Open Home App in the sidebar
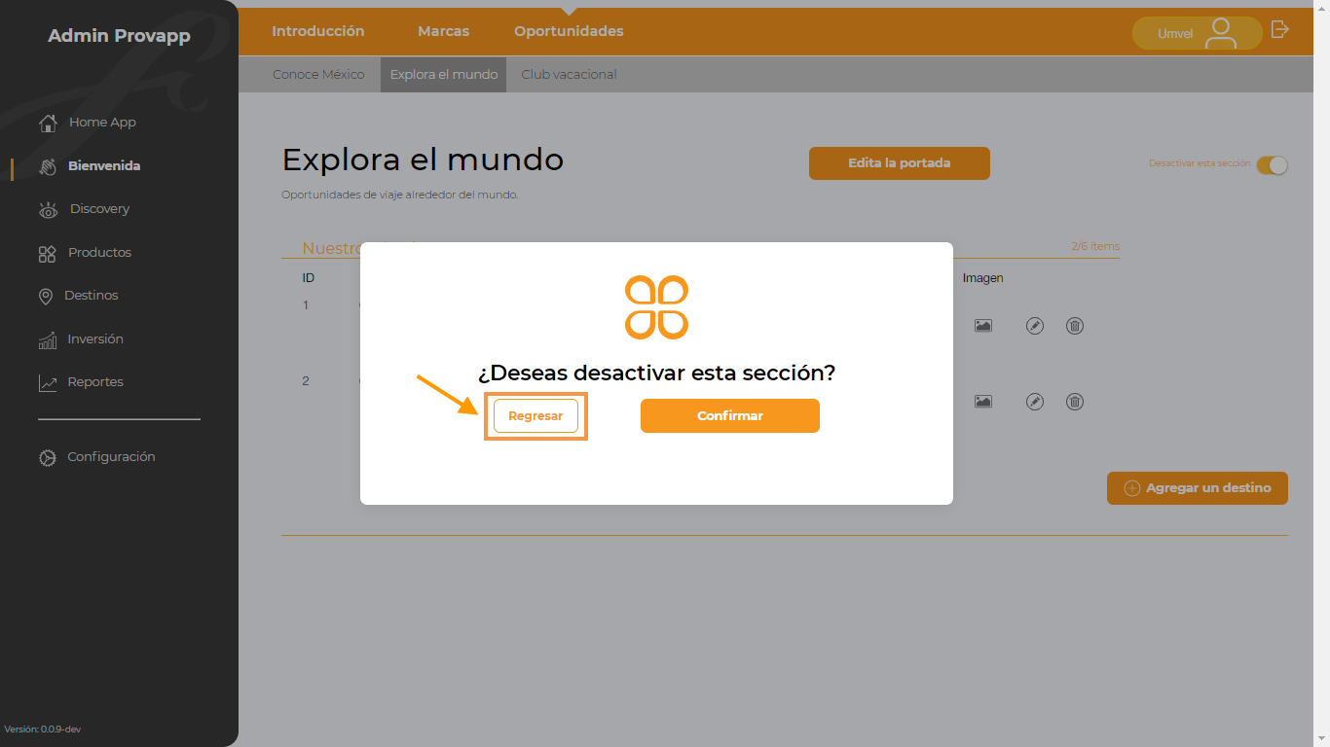1330x747 pixels. tap(102, 123)
